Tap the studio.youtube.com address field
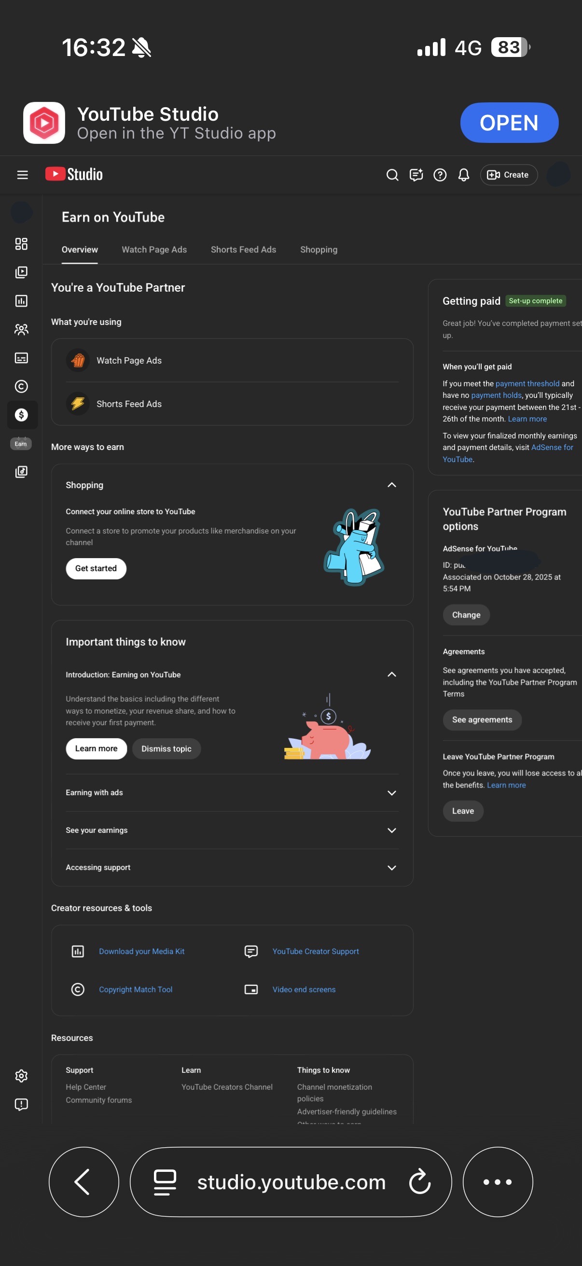Screen dimensions: 582x1266 (291, 1182)
